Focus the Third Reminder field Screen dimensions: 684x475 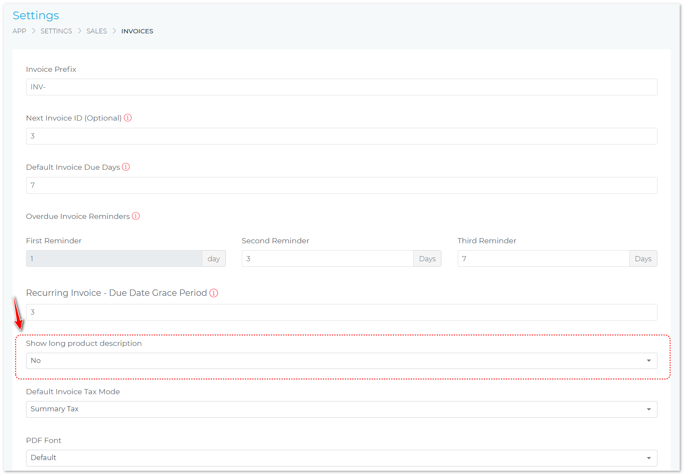click(544, 259)
